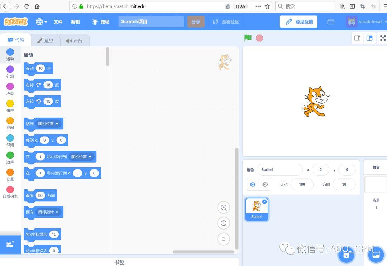This screenshot has width=387, height=266.
Task: Select the 运算 operators category
Action: [x=10, y=158]
